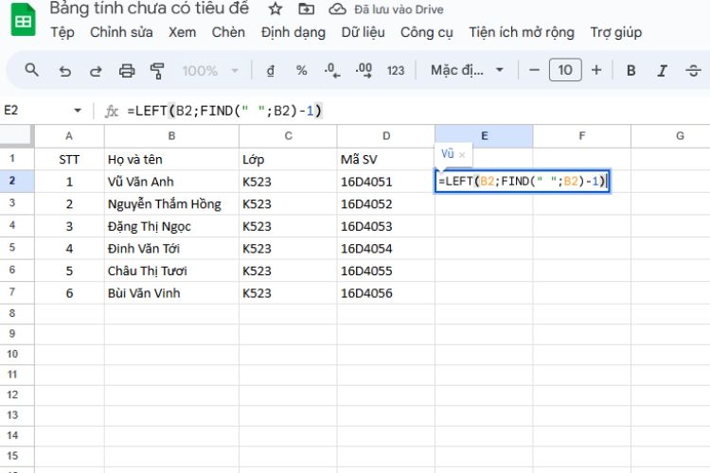This screenshot has width=710, height=473.
Task: Check the cloud saved status icon
Action: coord(337,9)
